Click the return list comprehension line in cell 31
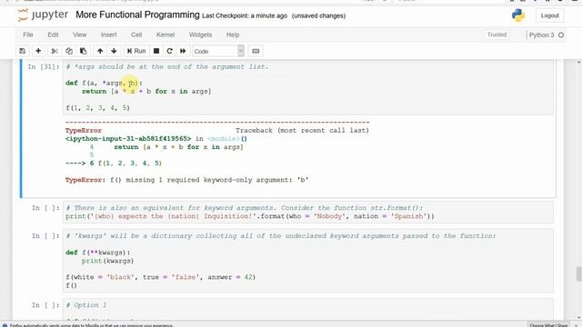Viewport: 582px width, 327px height. 146,91
